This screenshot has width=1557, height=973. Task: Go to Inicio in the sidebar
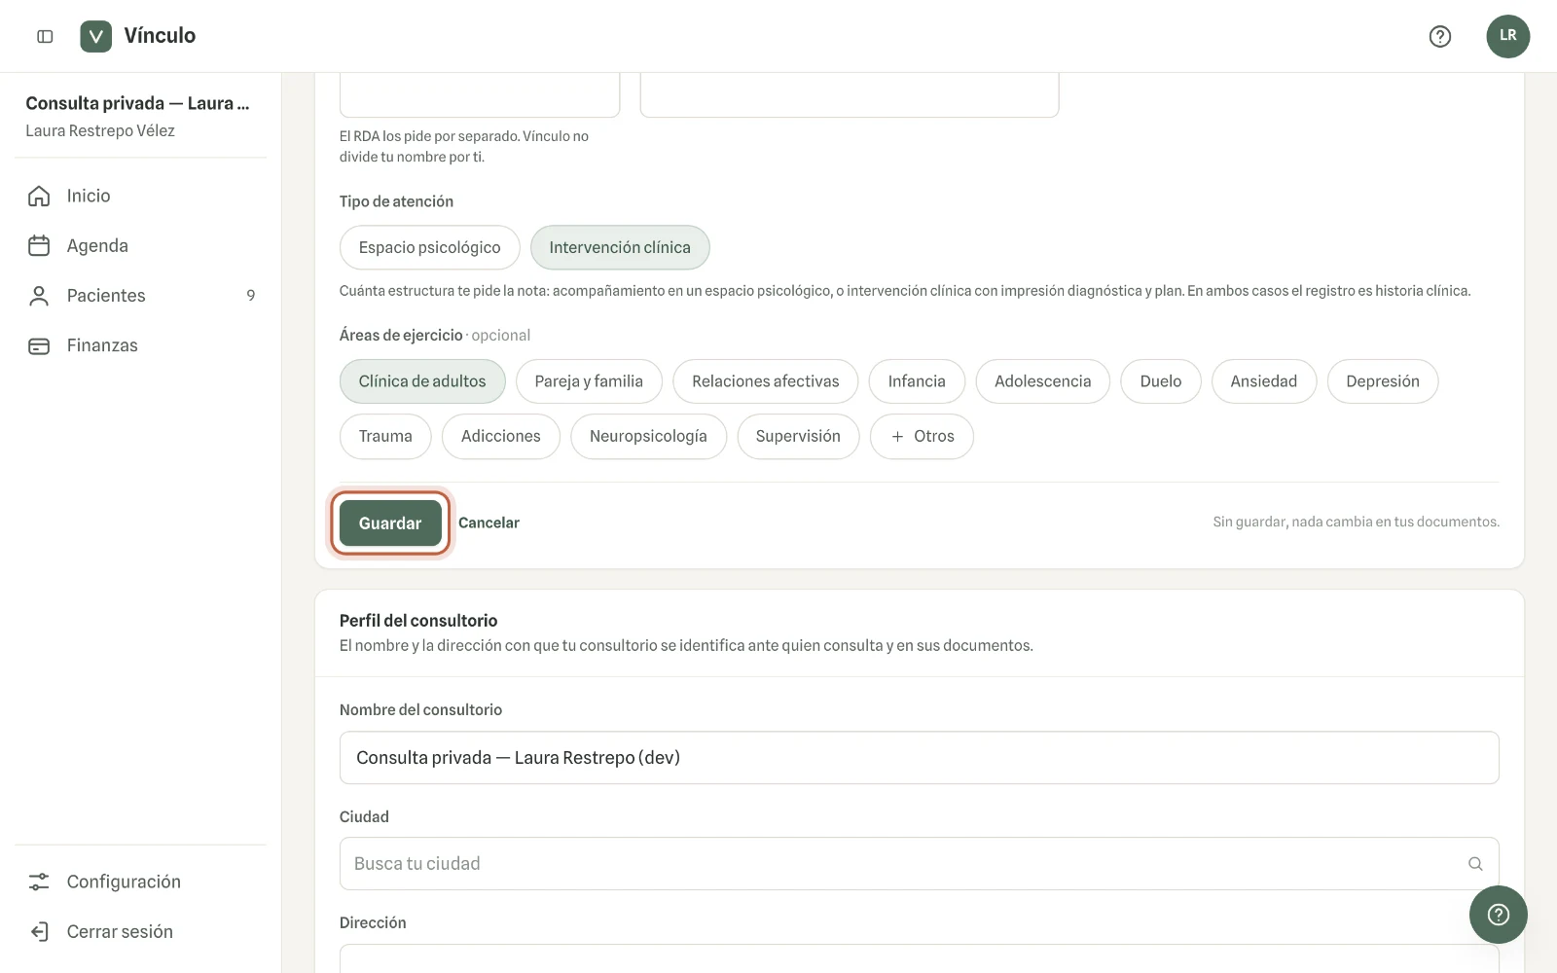click(x=141, y=196)
